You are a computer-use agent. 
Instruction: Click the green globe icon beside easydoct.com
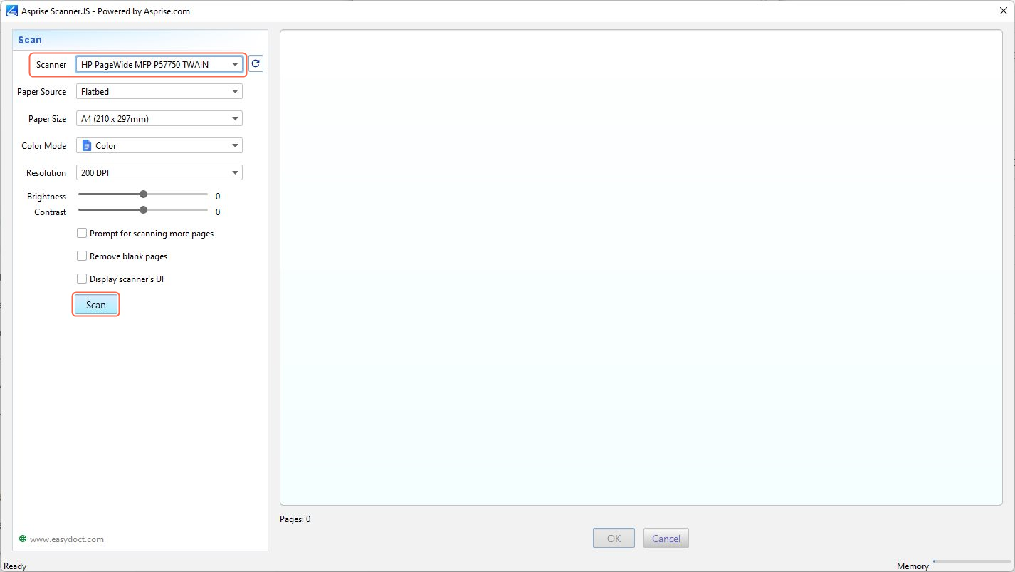[x=23, y=539]
